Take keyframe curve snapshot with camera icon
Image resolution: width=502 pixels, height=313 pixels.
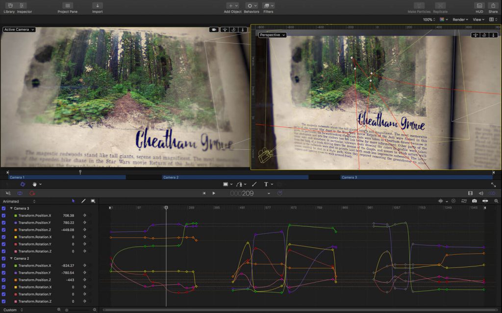pyautogui.click(x=474, y=201)
